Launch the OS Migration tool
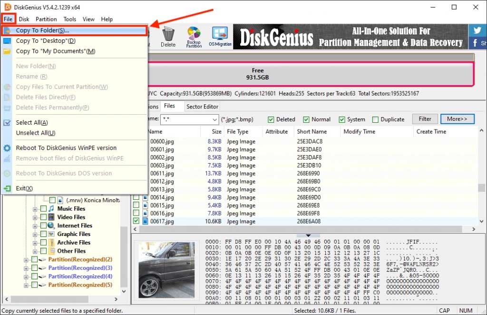The image size is (487, 315). [220, 37]
